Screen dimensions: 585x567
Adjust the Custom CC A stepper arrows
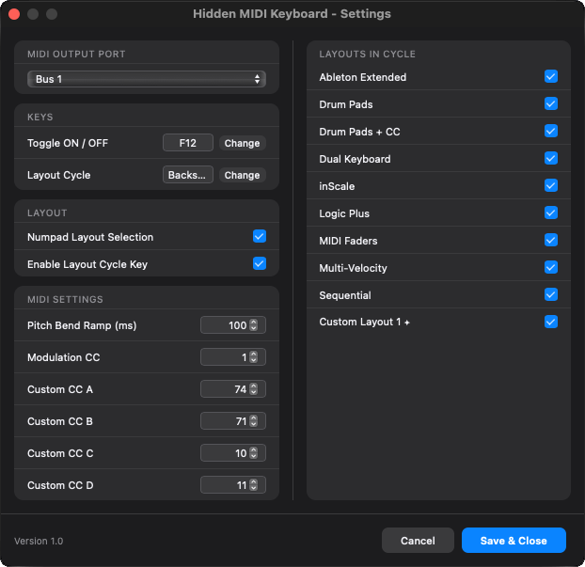pyautogui.click(x=254, y=389)
